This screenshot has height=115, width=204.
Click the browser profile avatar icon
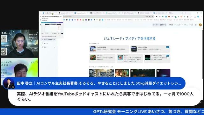tap(198, 17)
